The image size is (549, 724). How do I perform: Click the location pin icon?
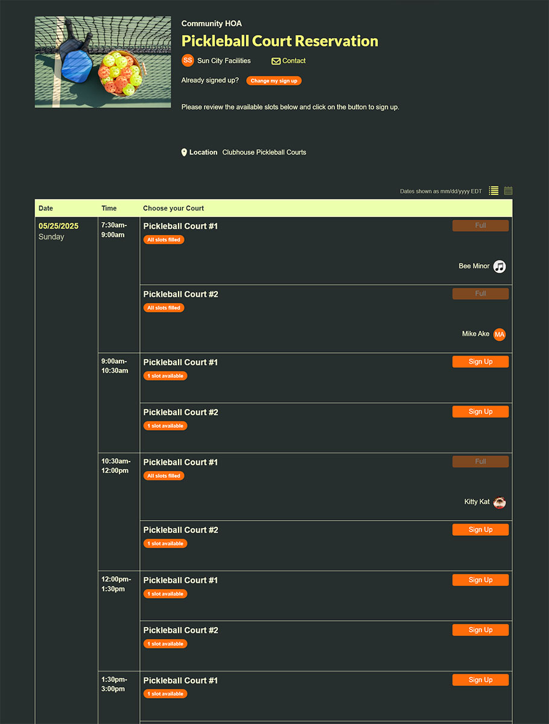(x=184, y=153)
